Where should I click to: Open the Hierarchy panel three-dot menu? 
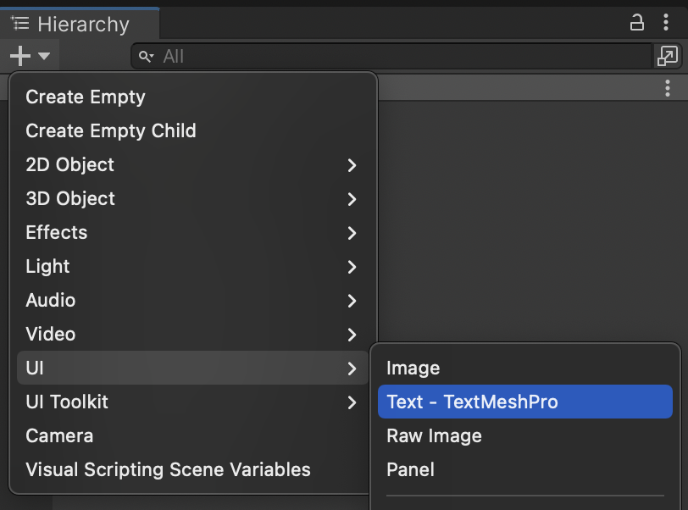[668, 23]
